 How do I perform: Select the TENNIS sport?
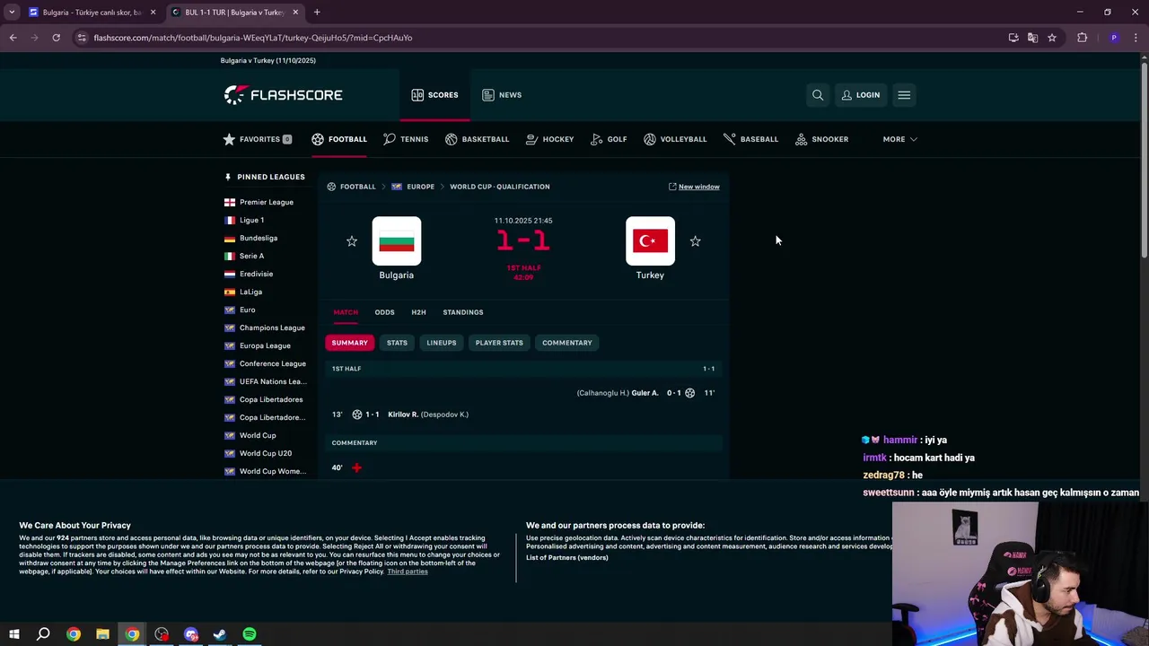(x=406, y=139)
